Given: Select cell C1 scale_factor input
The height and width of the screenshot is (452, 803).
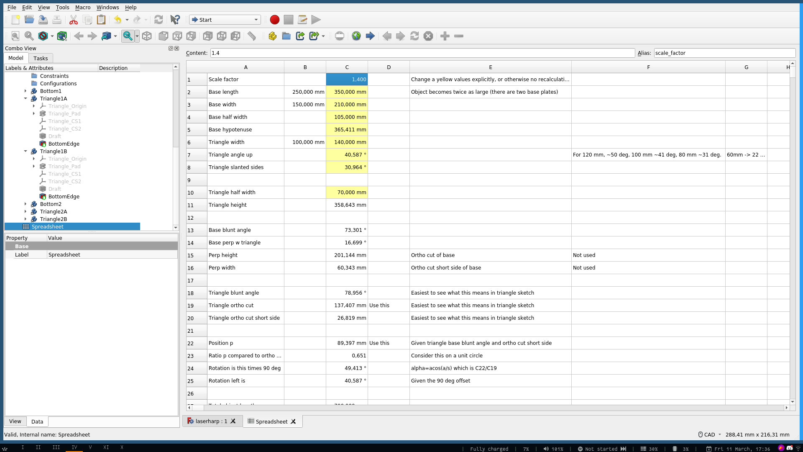Looking at the screenshot, I should pos(347,79).
